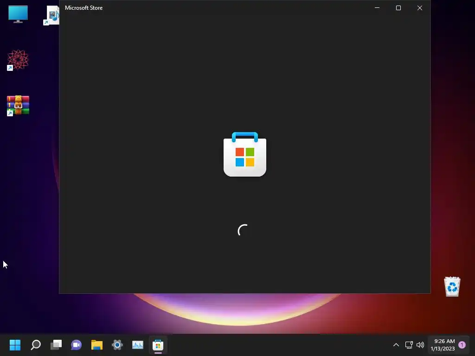Open the This PC desktop icon
This screenshot has height=356, width=475.
[18, 14]
